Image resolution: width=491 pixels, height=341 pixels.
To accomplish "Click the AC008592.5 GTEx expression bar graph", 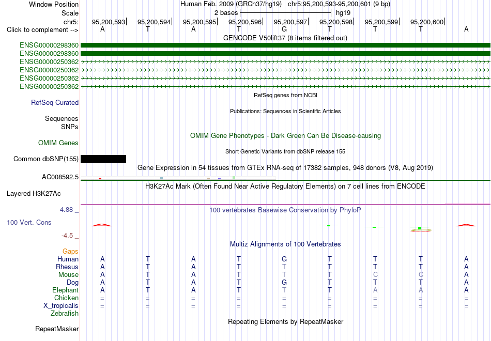I will (178, 178).
